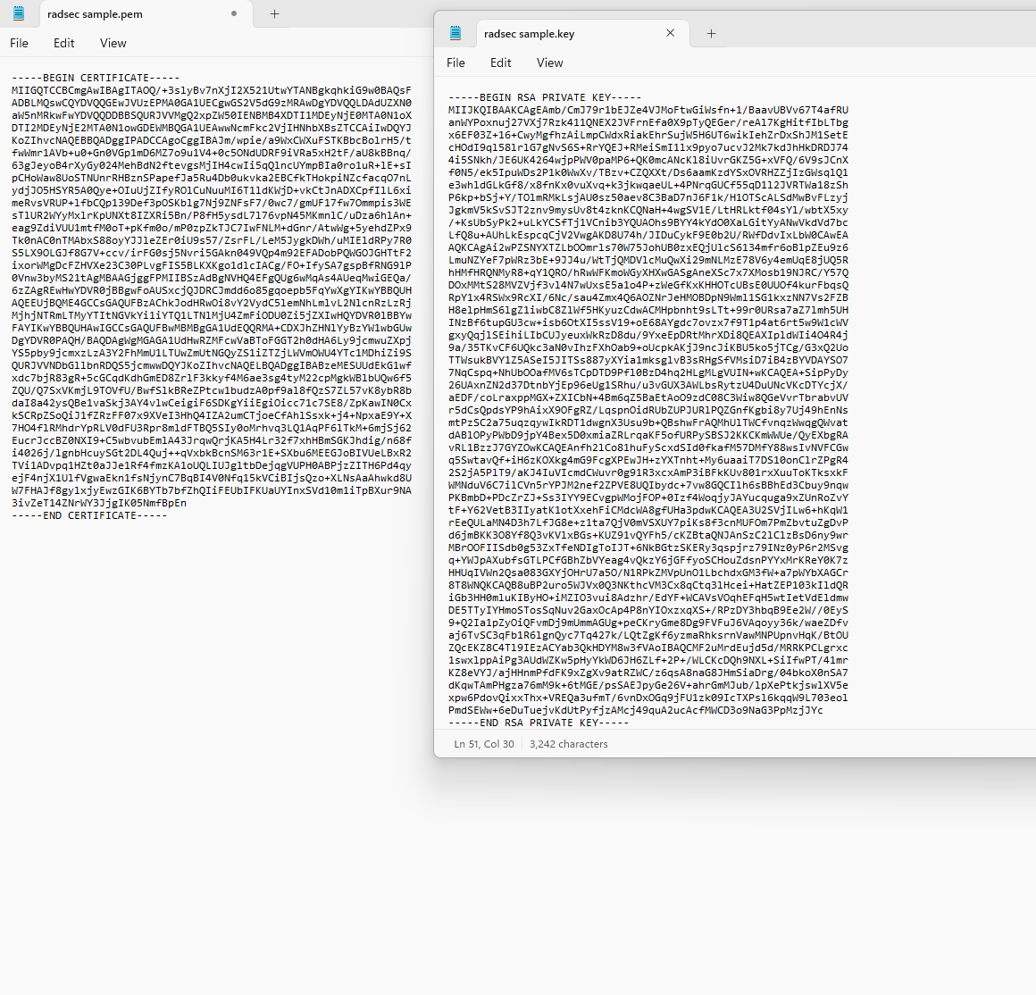Screen dimensions: 1036x995
Task: Open the View menu in the .pem window
Action: click(x=113, y=43)
